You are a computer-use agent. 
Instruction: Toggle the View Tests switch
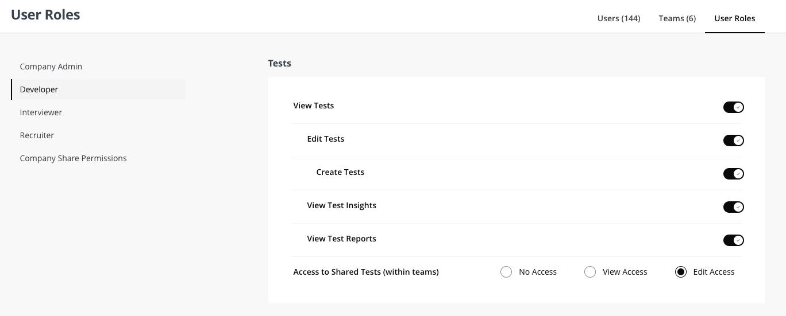733,107
